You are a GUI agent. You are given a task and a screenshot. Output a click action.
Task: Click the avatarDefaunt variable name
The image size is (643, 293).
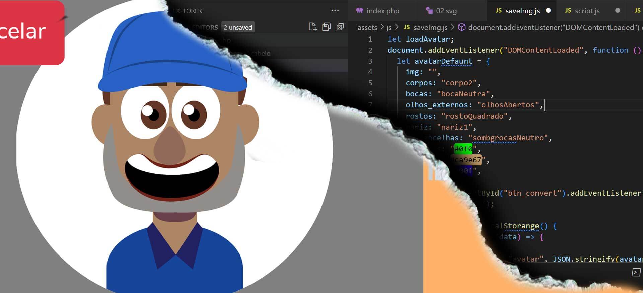tap(443, 61)
